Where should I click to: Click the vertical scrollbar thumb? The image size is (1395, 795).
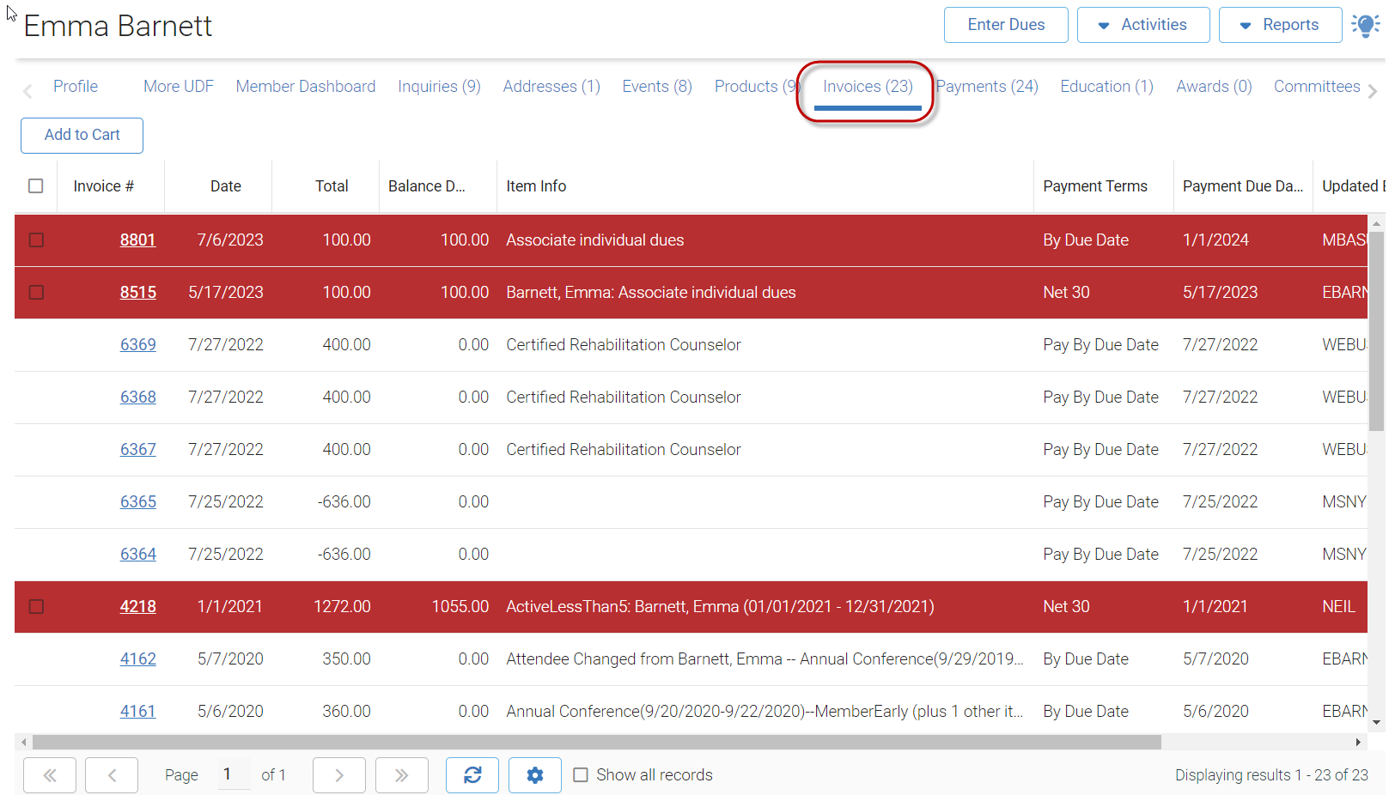(1377, 331)
